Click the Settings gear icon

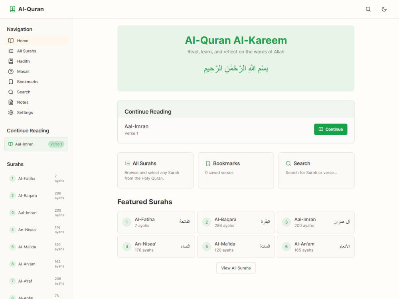point(11,112)
